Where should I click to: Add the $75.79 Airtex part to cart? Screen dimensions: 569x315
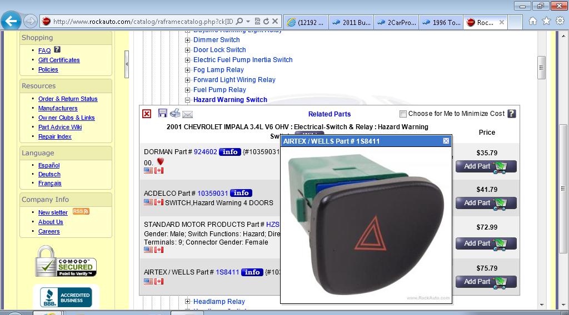[x=486, y=282]
